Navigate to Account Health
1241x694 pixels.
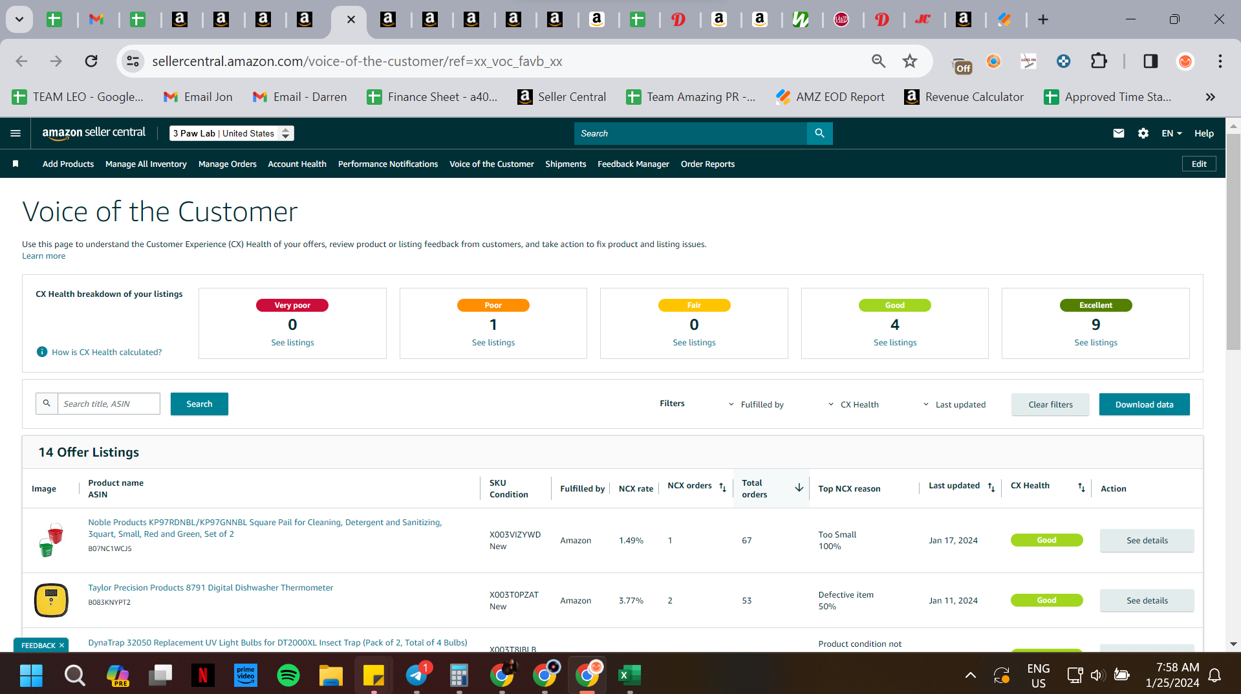click(x=297, y=164)
